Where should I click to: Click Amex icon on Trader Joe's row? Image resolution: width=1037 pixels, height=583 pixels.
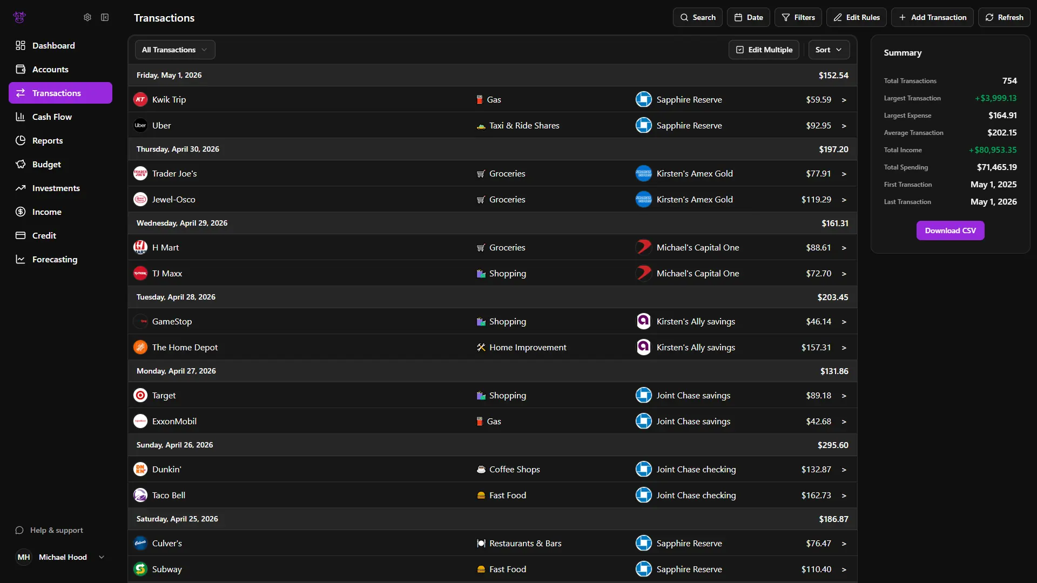(x=644, y=173)
